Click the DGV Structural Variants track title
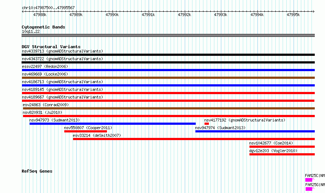Viewport: 325px width, 193px height. pyautogui.click(x=51, y=47)
